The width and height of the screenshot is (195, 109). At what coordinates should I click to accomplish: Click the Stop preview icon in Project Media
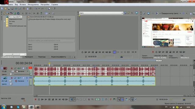(x=38, y=13)
